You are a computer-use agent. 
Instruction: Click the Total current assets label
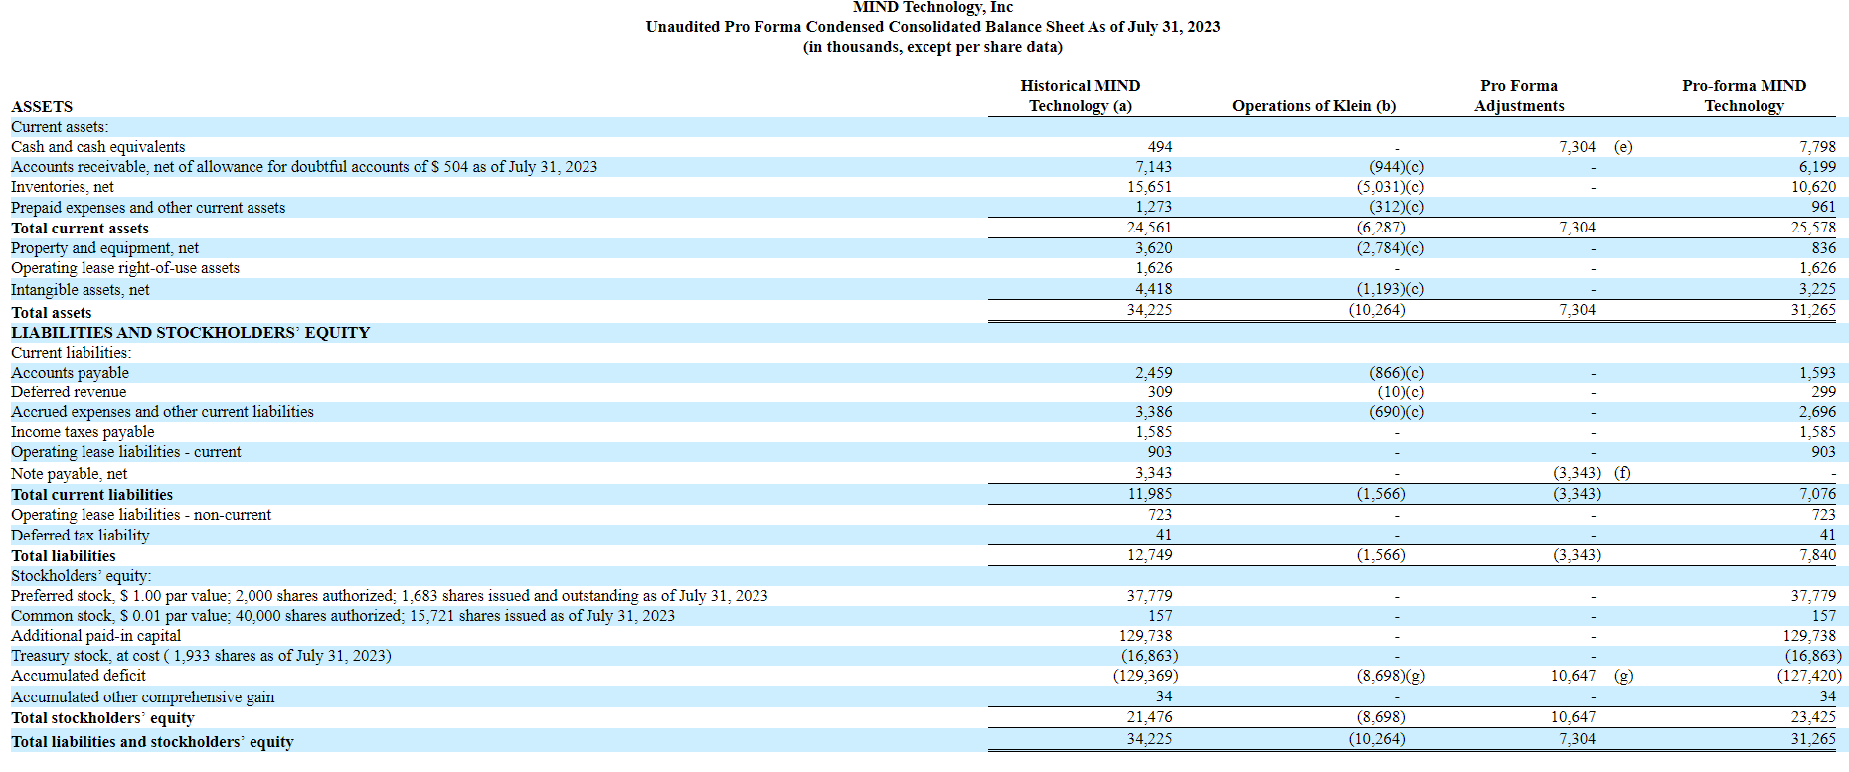click(80, 229)
